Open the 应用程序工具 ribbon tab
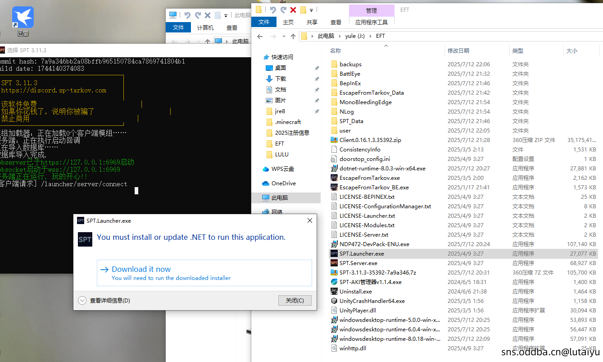The width and height of the screenshot is (603, 362). (x=372, y=22)
